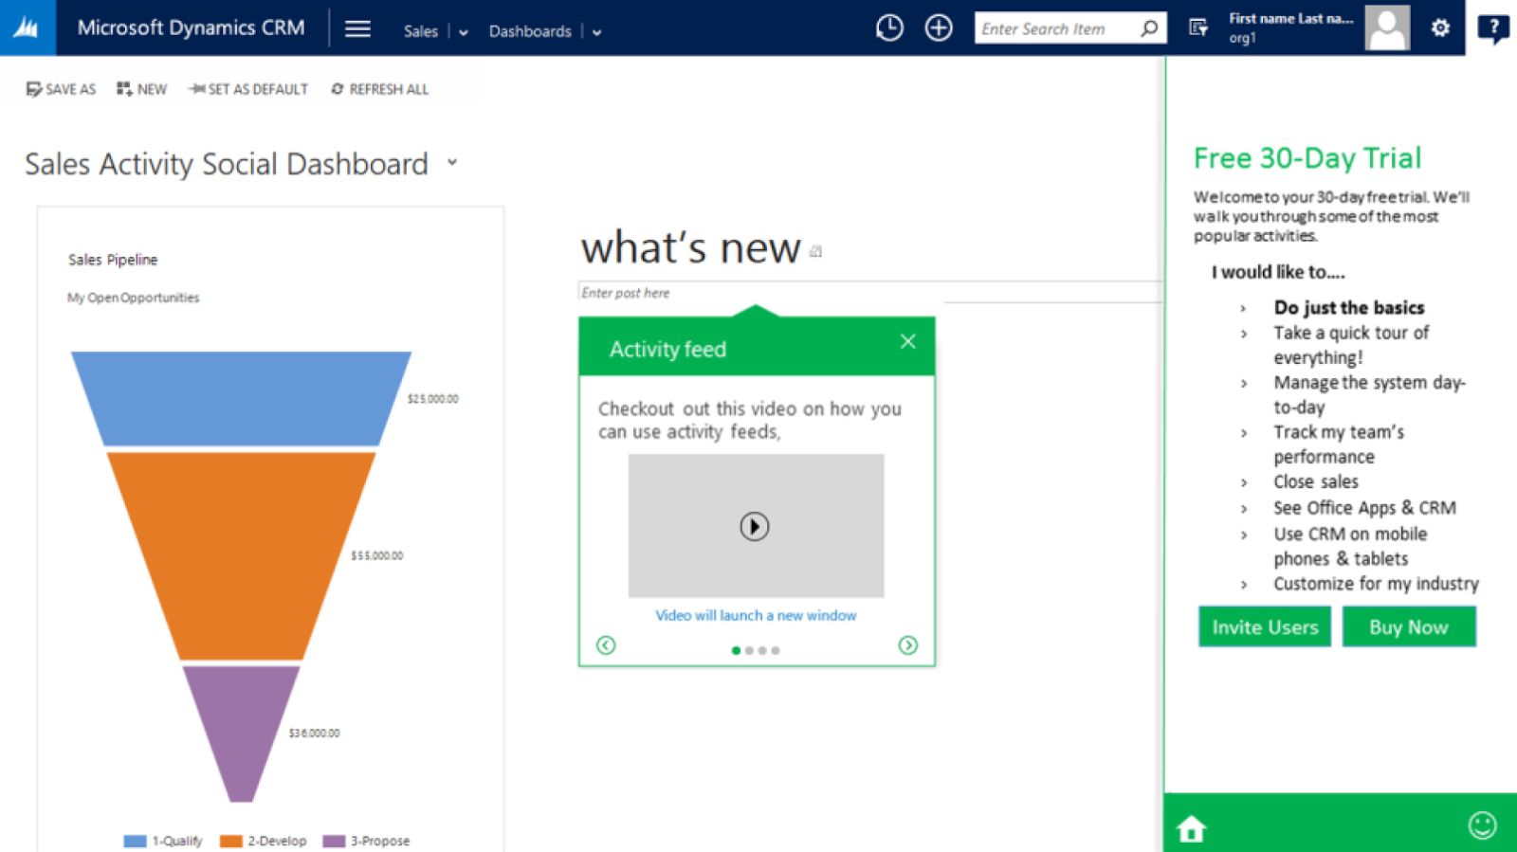The image size is (1517, 852).
Task: Click the 'First name Last na...' user name
Action: tap(1290, 19)
